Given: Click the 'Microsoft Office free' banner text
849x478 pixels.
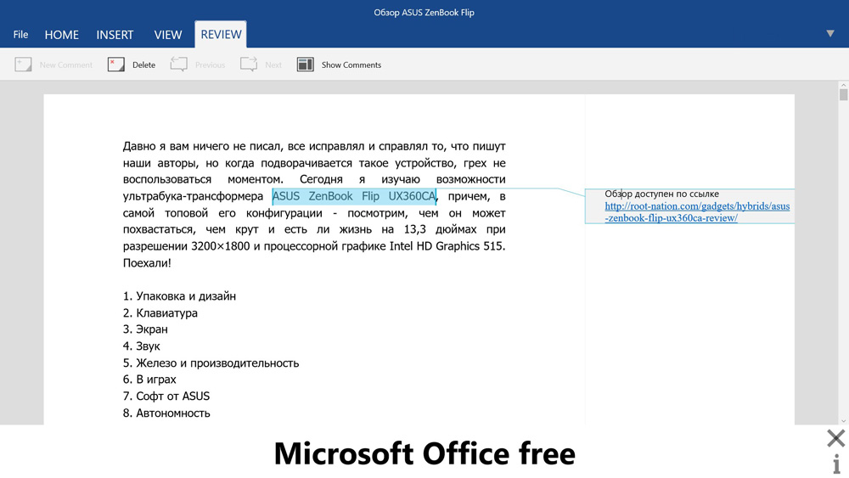Looking at the screenshot, I should tap(424, 453).
